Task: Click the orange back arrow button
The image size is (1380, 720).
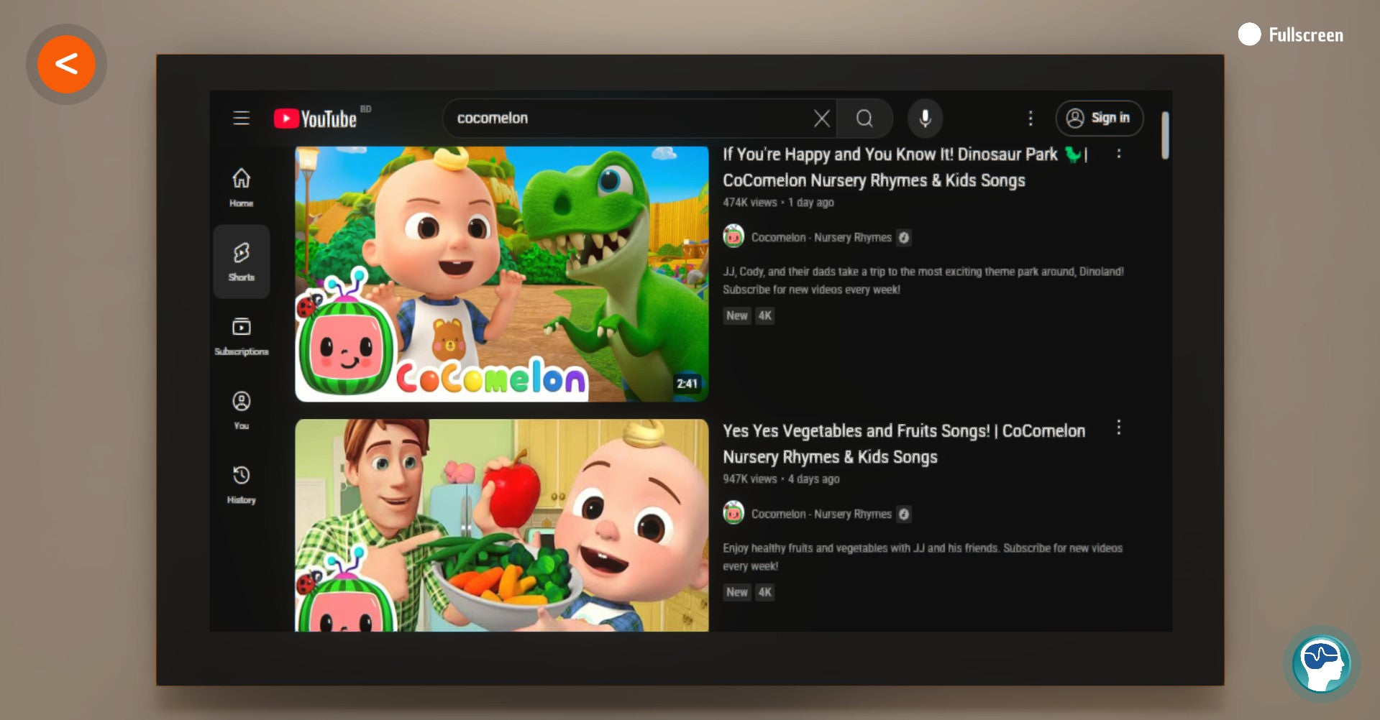Action: (66, 65)
